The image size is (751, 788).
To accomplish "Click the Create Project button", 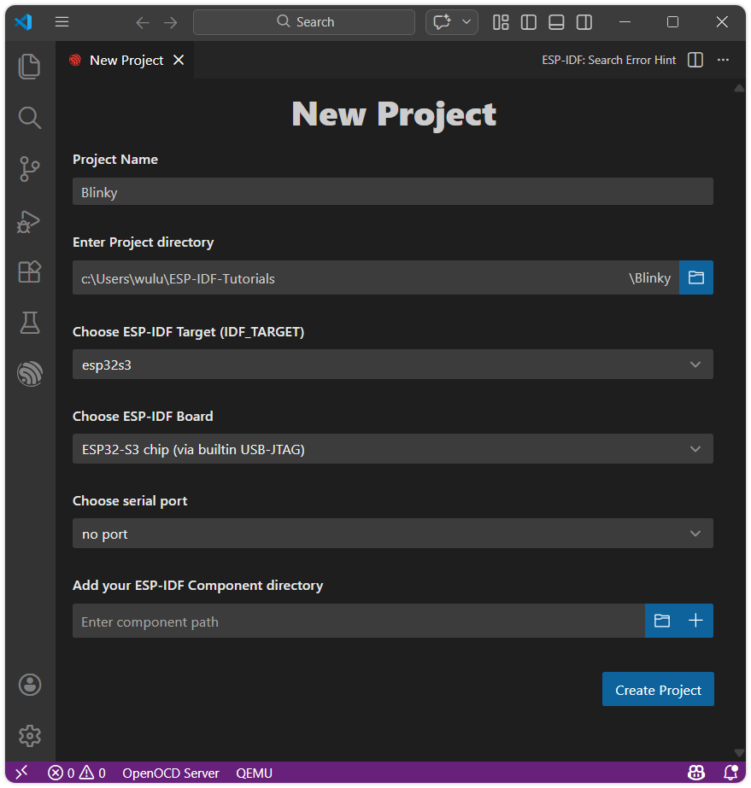I will [x=658, y=689].
